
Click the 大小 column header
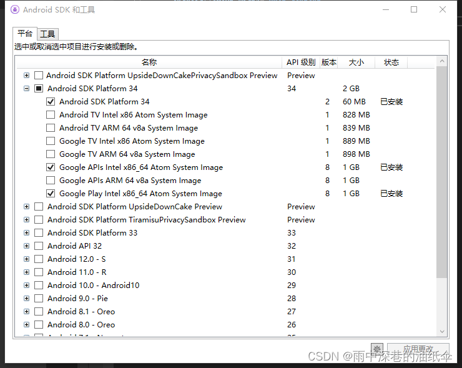pyautogui.click(x=356, y=62)
